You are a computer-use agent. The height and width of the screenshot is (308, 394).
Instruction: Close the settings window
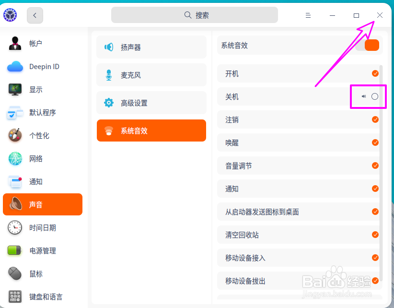[380, 15]
